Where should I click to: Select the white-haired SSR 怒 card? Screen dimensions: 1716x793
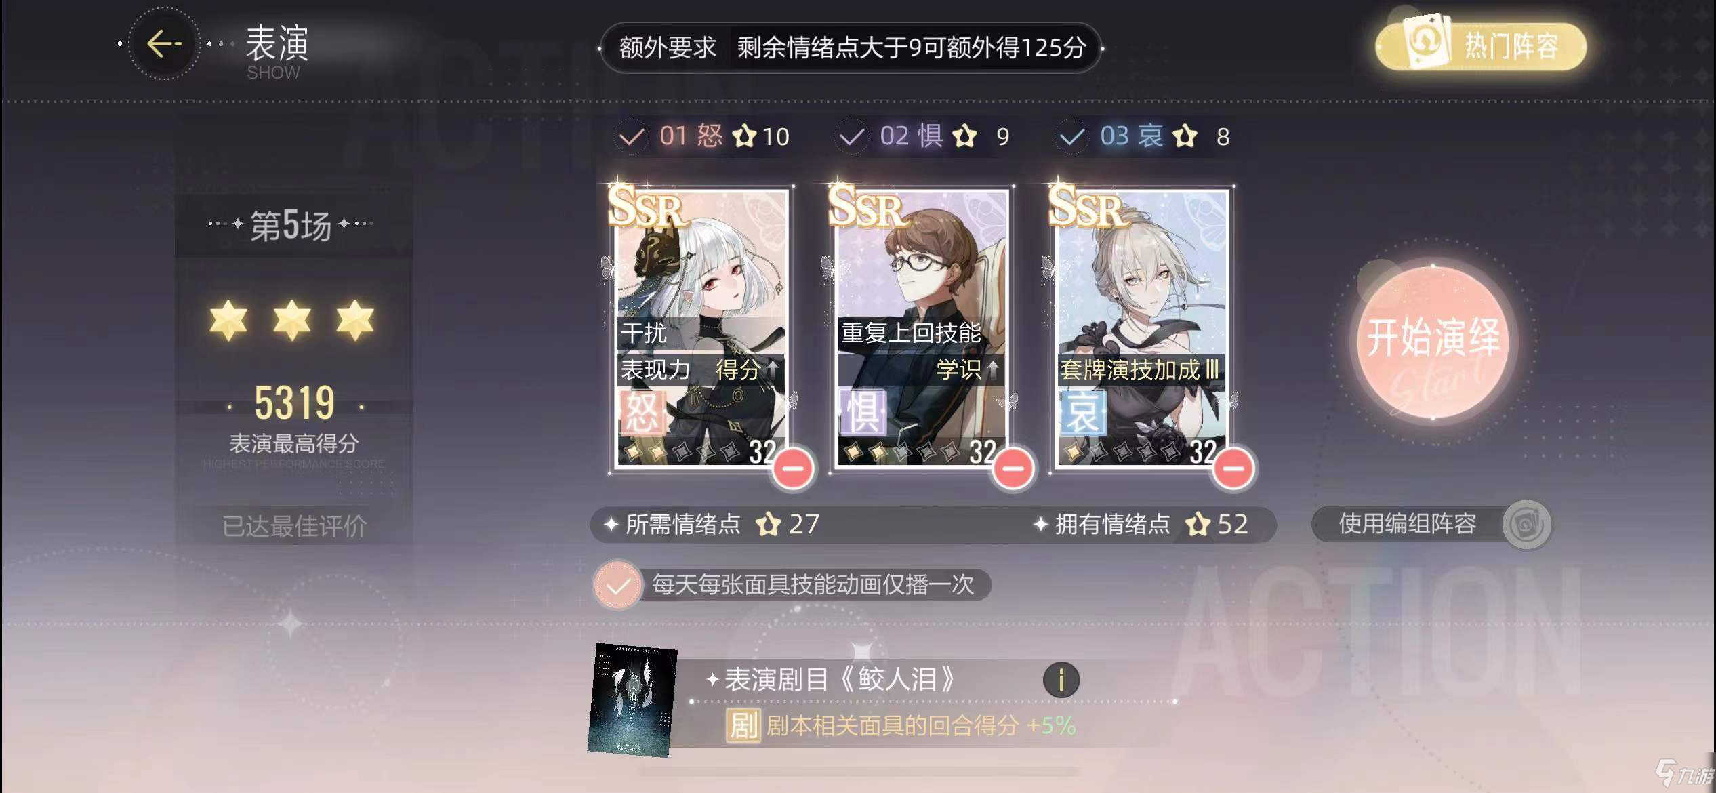(700, 327)
